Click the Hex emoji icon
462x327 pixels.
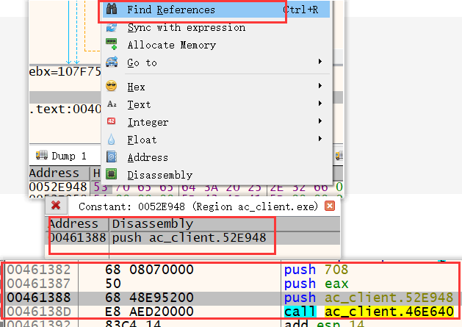point(112,87)
